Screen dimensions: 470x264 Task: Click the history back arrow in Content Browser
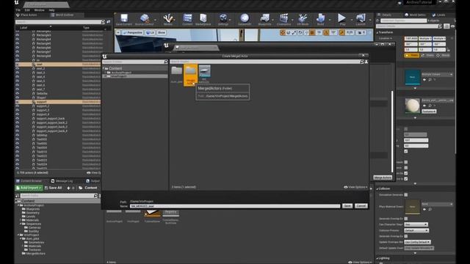tap(68, 188)
